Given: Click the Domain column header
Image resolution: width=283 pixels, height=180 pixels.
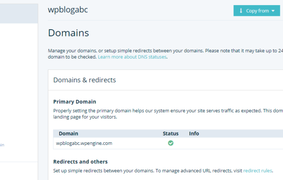Looking at the screenshot, I should click(69, 133).
